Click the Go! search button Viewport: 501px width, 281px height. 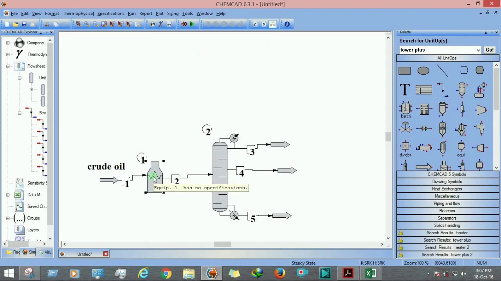click(490, 50)
